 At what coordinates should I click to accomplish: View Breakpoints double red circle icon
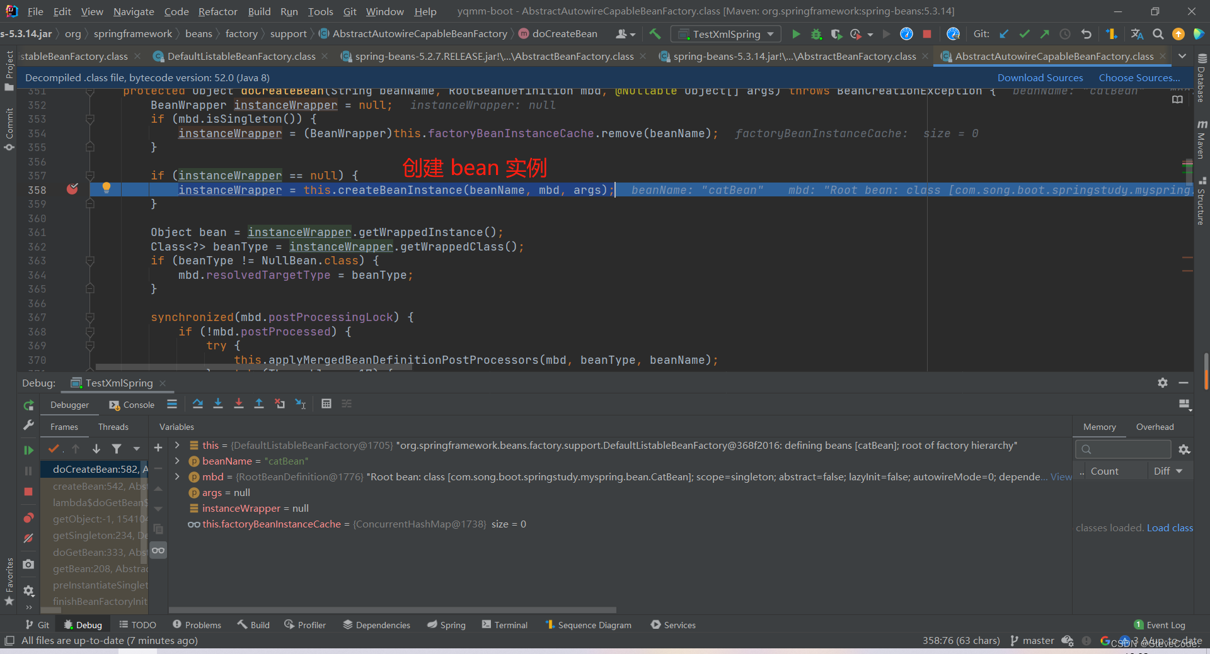28,518
